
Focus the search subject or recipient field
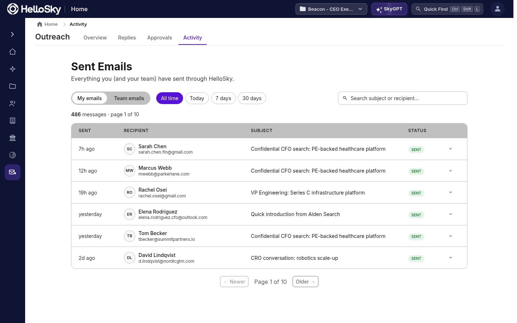tap(403, 98)
